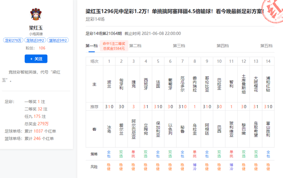
Task: Click home team 葡萄牙 in match 6
Action: click(x=170, y=84)
